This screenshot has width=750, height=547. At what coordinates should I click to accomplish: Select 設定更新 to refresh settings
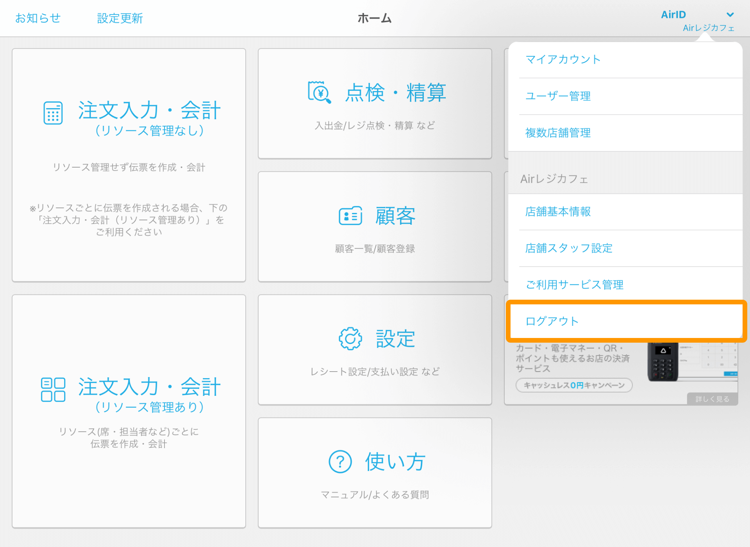click(120, 18)
